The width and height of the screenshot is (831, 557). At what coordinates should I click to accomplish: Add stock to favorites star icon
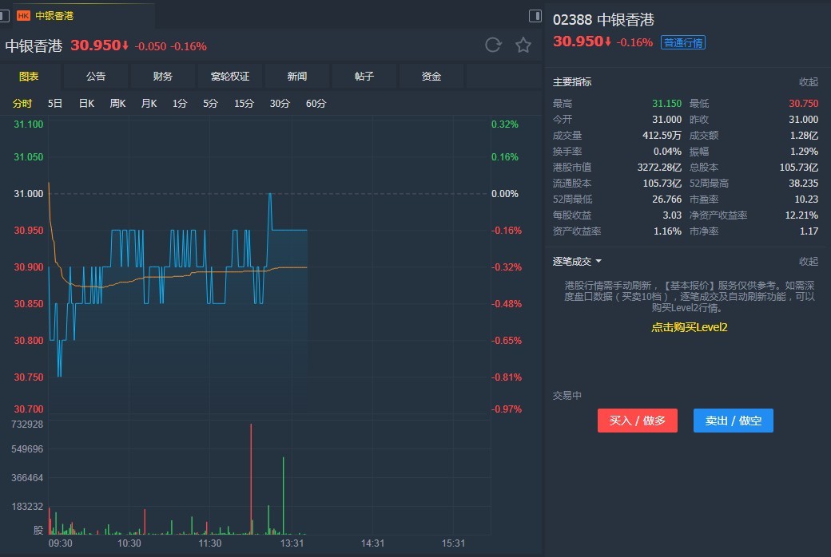pyautogui.click(x=523, y=45)
